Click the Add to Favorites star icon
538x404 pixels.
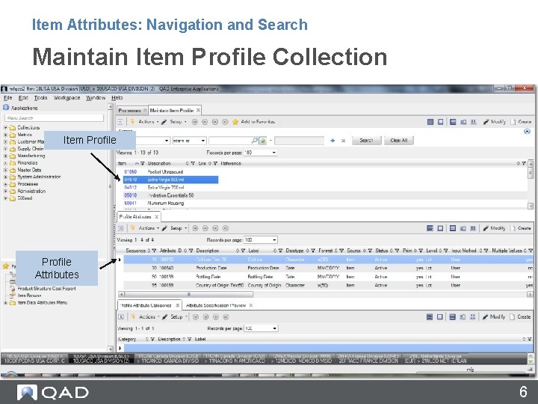tap(235, 122)
